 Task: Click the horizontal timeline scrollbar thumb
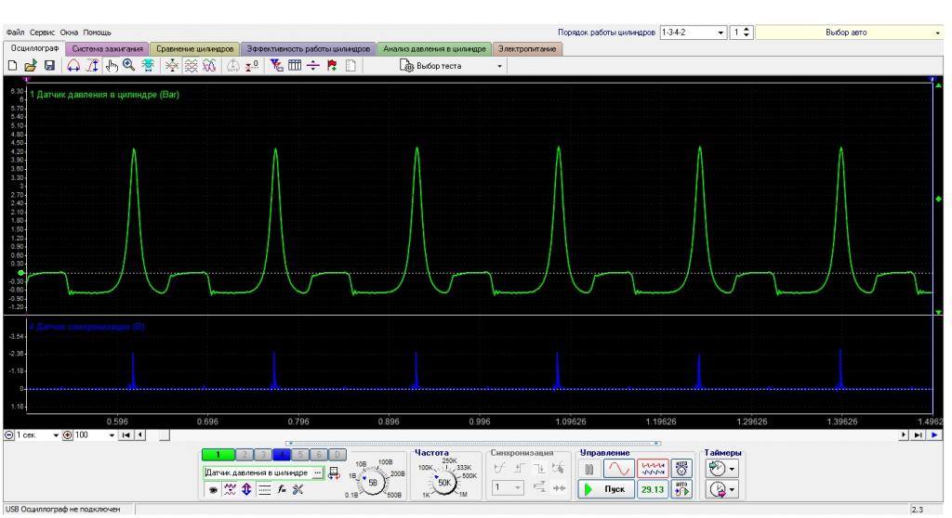164,434
